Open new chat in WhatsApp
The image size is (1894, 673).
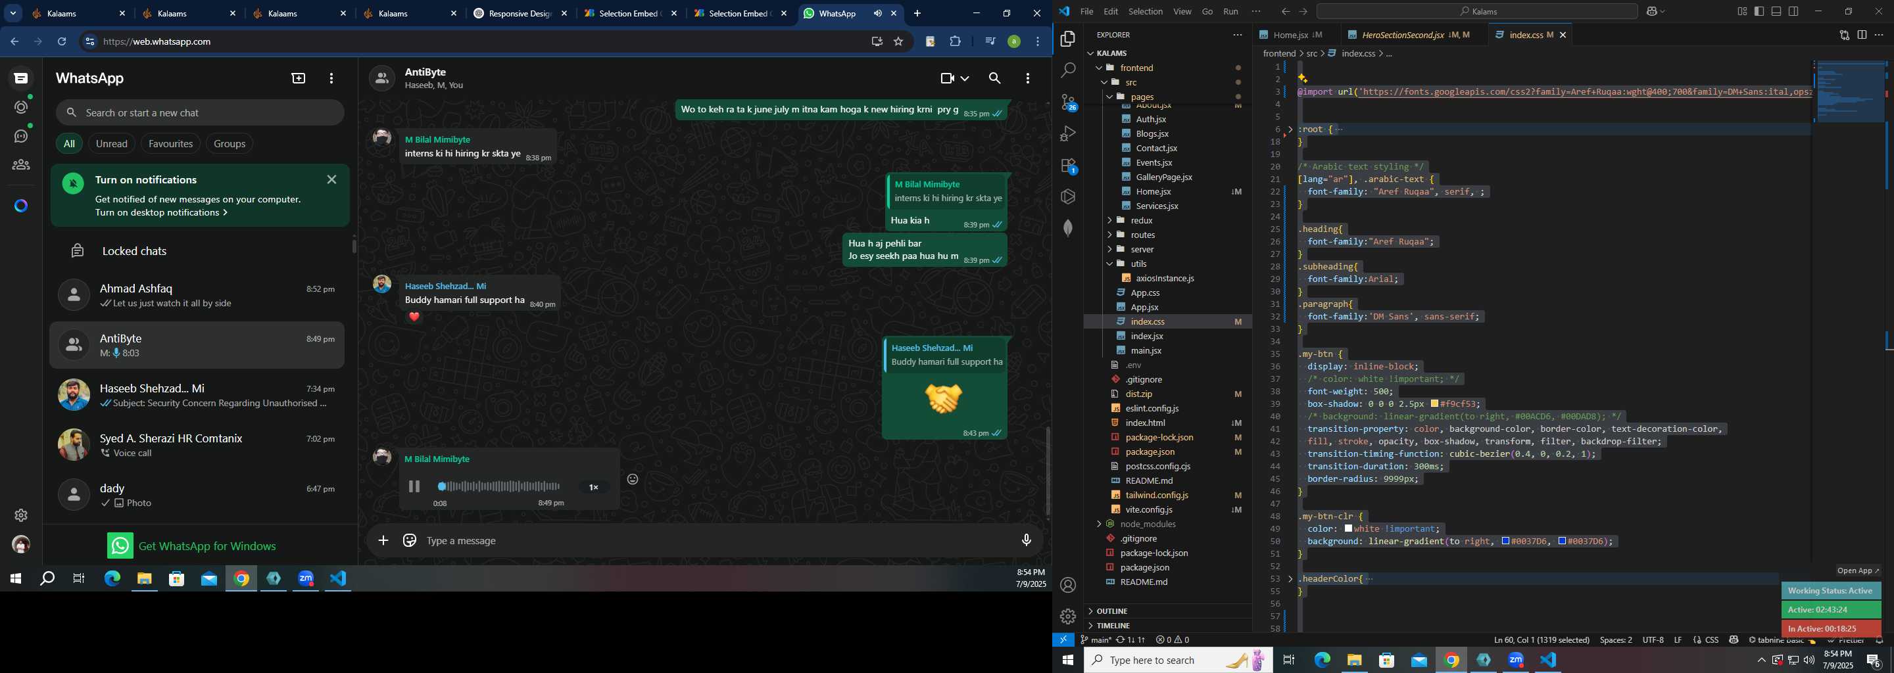coord(299,78)
